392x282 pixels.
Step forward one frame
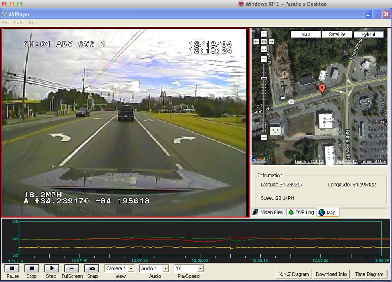[x=51, y=268]
